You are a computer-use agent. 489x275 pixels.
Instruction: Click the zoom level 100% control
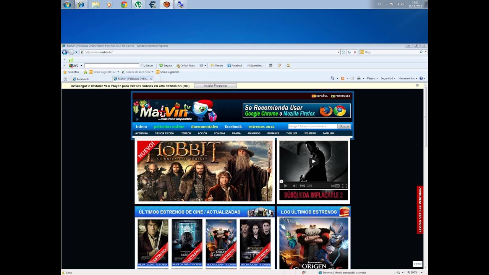[x=415, y=272]
